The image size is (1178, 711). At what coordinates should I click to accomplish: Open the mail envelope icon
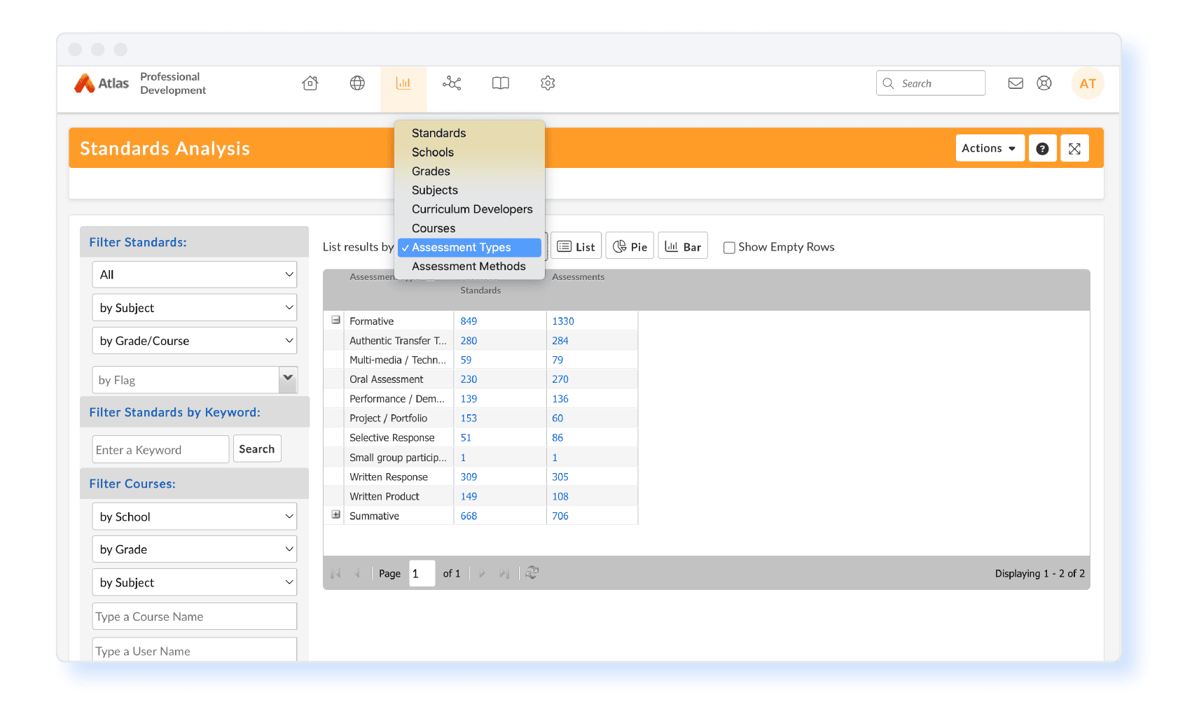pyautogui.click(x=1016, y=83)
